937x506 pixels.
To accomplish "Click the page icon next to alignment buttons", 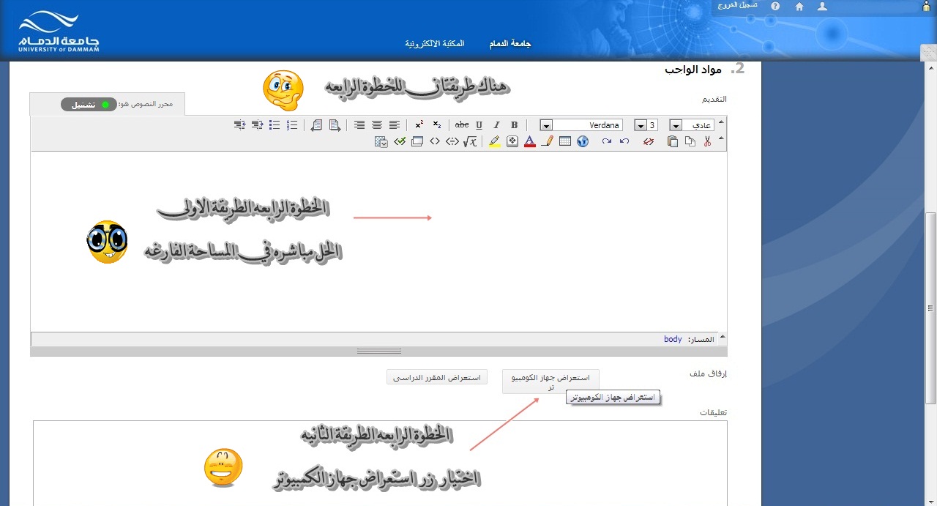I will [x=335, y=125].
